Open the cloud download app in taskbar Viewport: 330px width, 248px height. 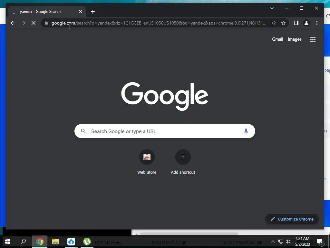point(71,242)
